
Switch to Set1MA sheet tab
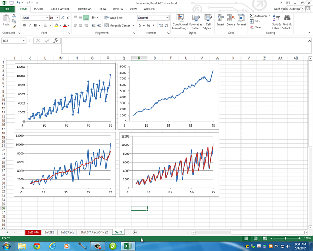(33, 232)
